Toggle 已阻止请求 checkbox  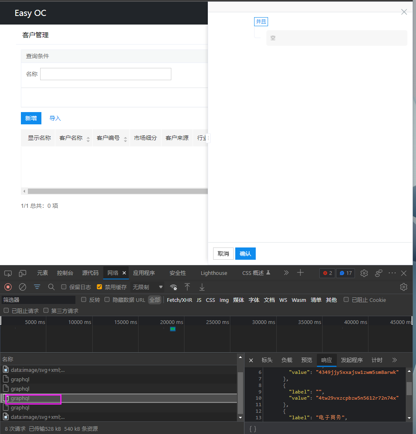pyautogui.click(x=6, y=310)
